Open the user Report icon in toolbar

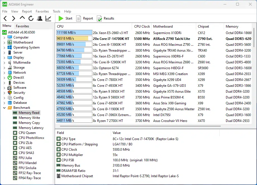pos(40,18)
